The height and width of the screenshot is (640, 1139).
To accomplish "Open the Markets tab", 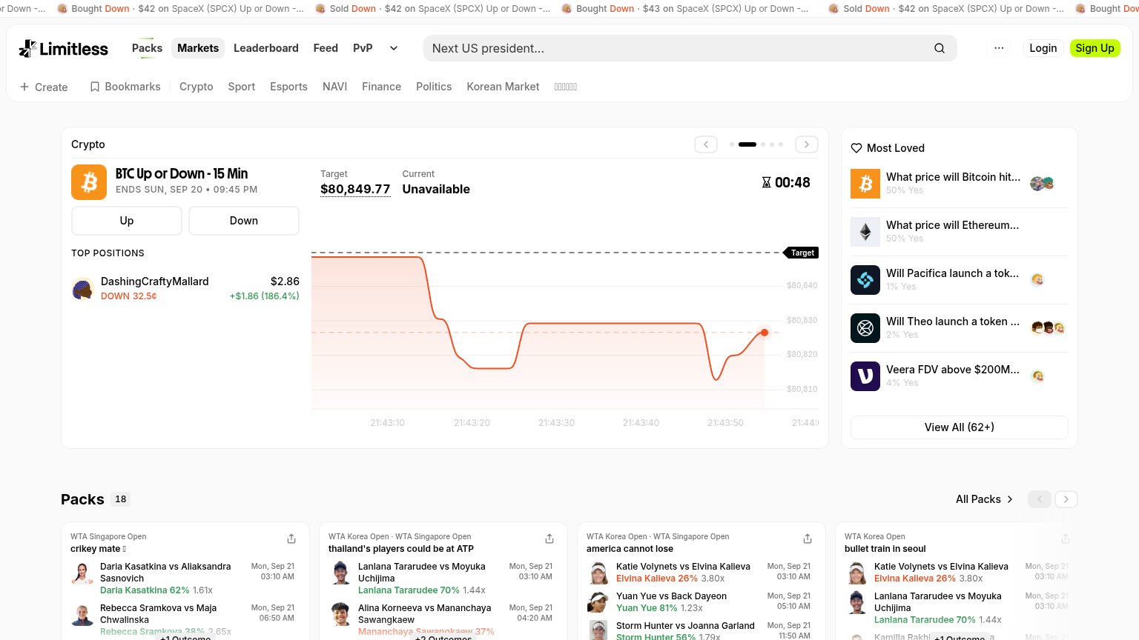I will pos(198,48).
